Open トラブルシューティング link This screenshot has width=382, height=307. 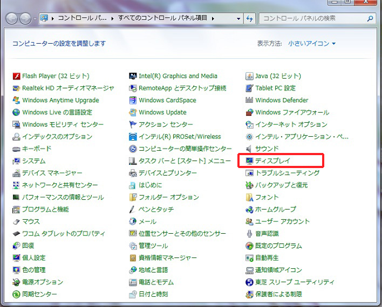(288, 173)
